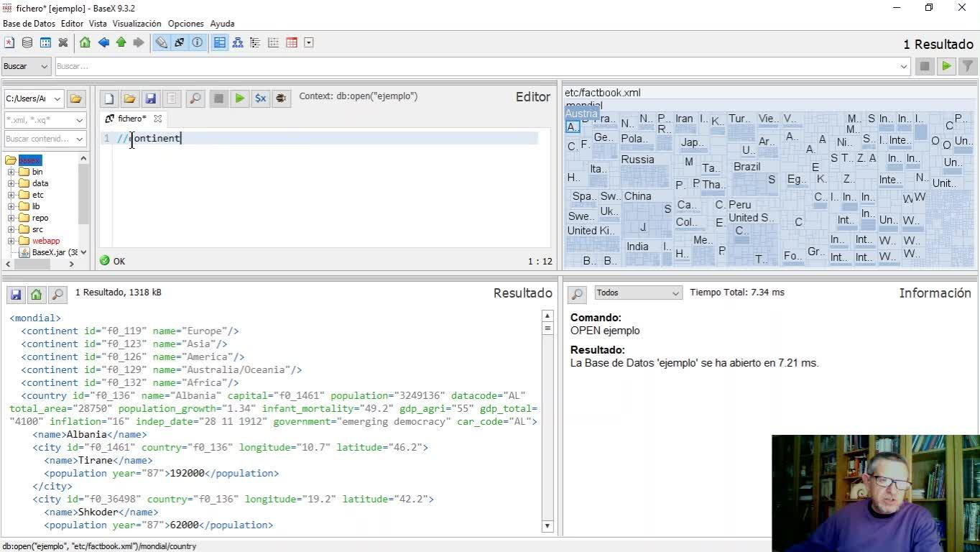Click the external variables $x icon

260,98
